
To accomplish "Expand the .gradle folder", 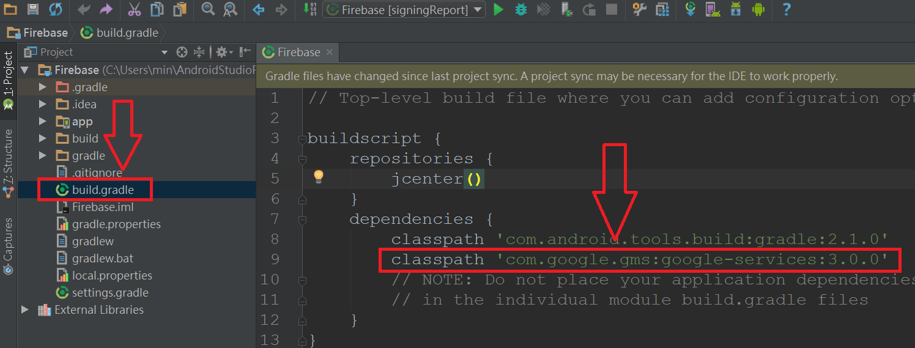I will pos(42,87).
